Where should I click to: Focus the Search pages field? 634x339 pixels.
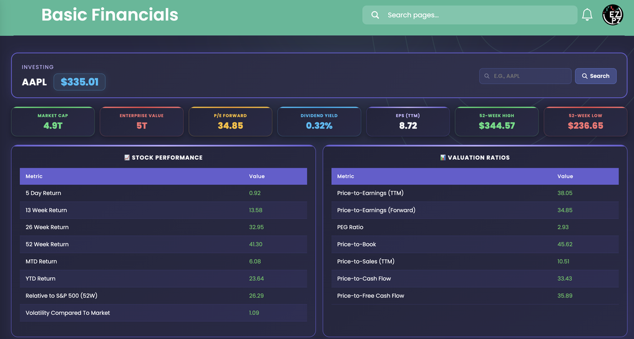(x=469, y=15)
